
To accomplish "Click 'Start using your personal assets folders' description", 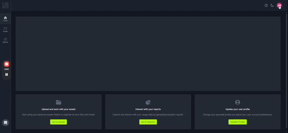I will tap(59, 115).
